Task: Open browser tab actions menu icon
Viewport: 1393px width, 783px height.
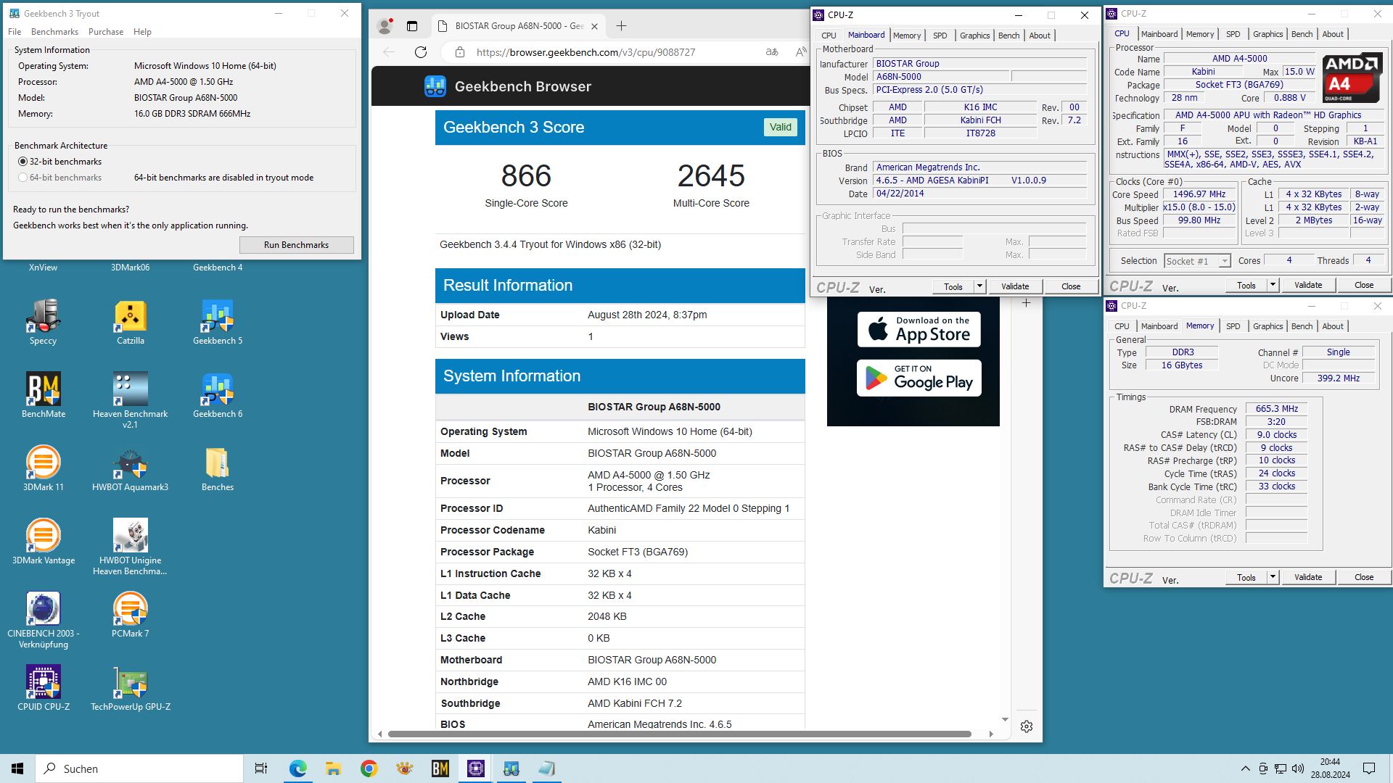Action: 412,26
